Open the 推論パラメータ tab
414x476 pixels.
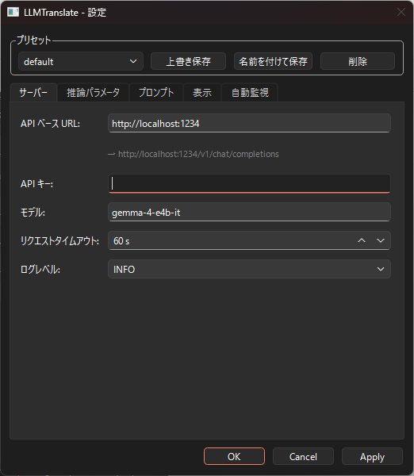point(93,92)
